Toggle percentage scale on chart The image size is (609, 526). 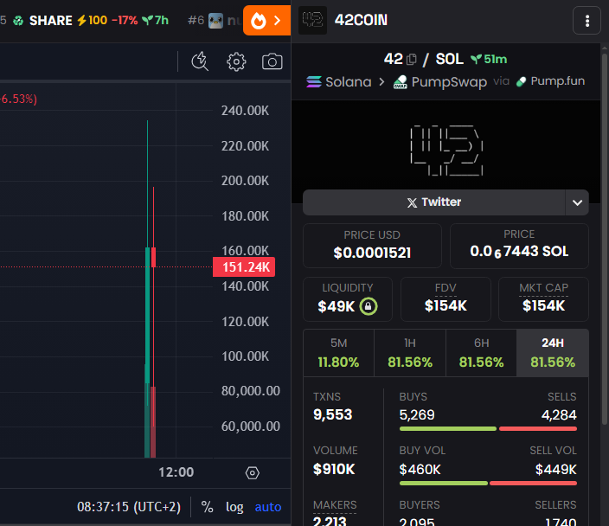tap(207, 507)
